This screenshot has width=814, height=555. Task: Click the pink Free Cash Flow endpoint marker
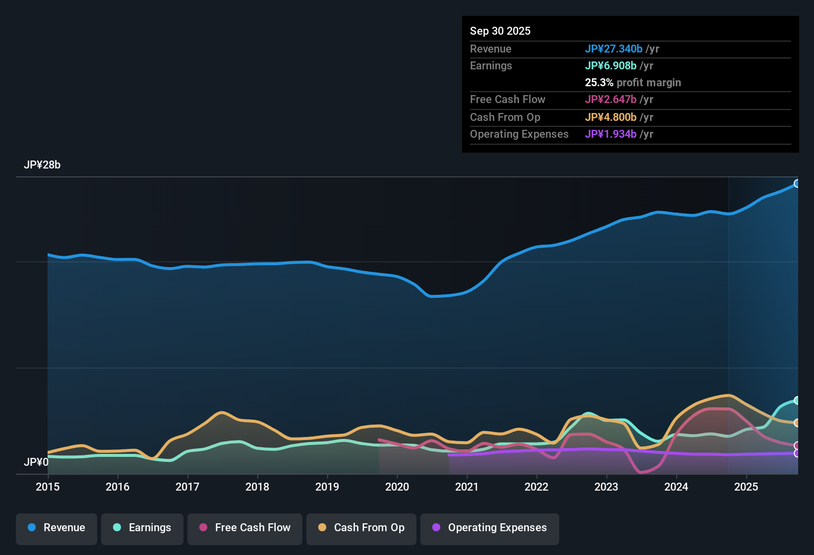coord(797,445)
